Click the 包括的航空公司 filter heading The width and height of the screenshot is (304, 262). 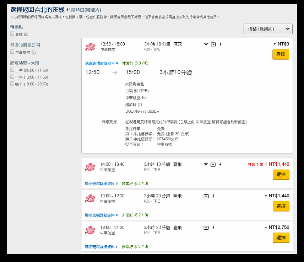(x=25, y=45)
